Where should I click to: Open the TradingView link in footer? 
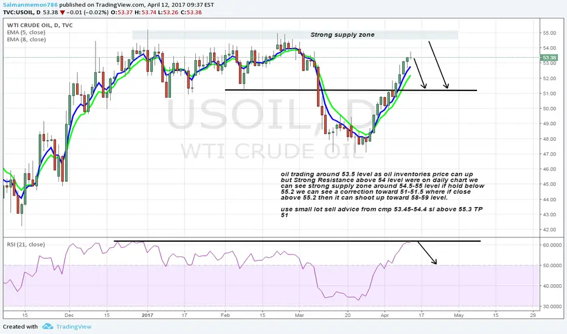pyautogui.click(x=74, y=327)
